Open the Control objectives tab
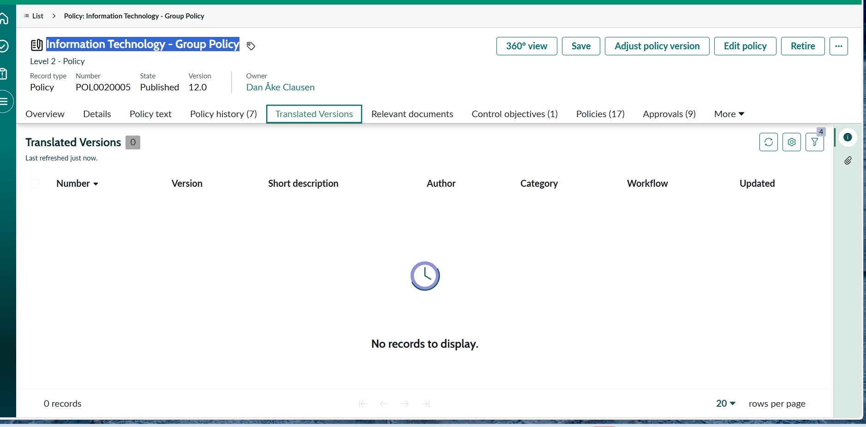 tap(514, 114)
